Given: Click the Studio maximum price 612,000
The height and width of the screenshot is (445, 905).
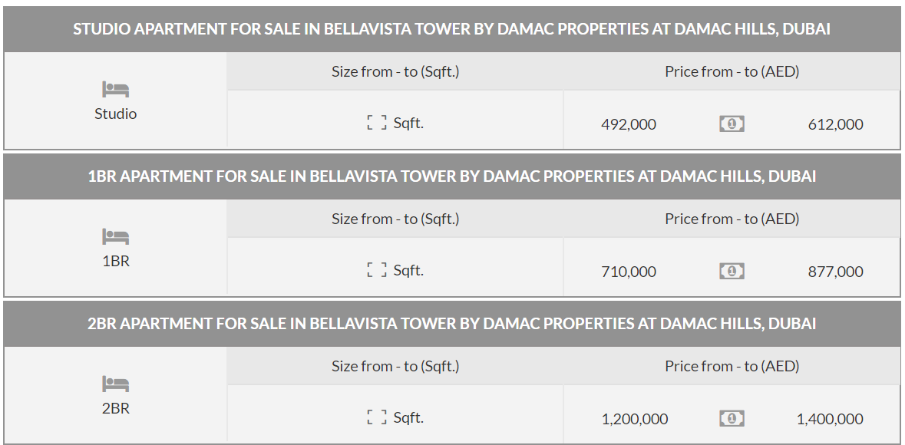Looking at the screenshot, I should 835,124.
